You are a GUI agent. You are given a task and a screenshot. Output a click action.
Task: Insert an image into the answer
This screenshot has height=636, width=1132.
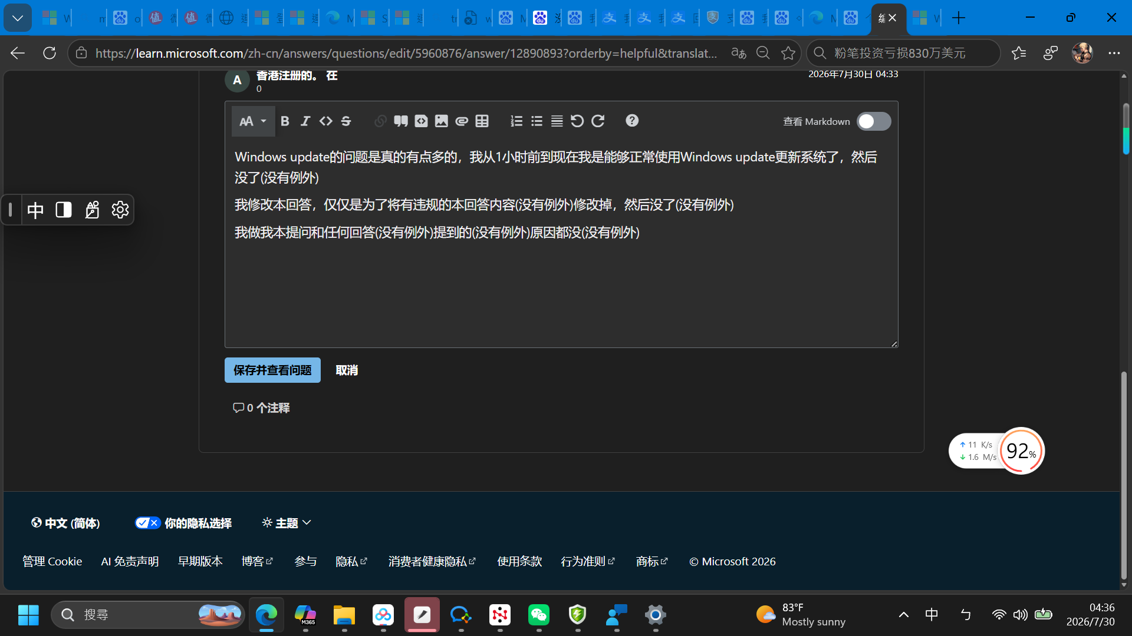[442, 121]
